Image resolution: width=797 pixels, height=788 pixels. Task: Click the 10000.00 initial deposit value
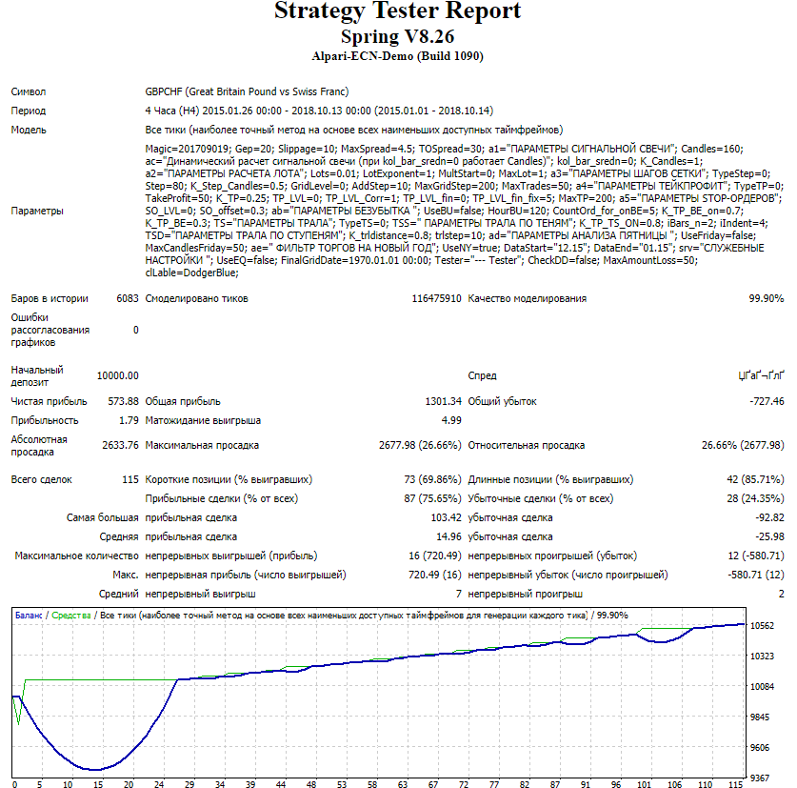118,376
